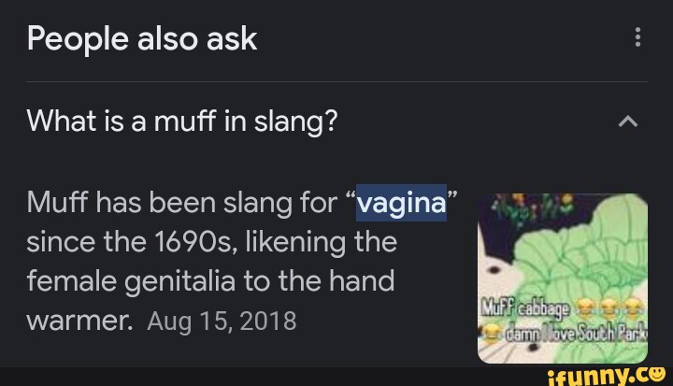Click the "People also ask" heading
The height and width of the screenshot is (386, 673).
pyautogui.click(x=141, y=38)
